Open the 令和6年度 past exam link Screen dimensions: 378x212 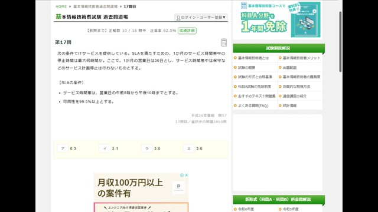tap(246, 209)
